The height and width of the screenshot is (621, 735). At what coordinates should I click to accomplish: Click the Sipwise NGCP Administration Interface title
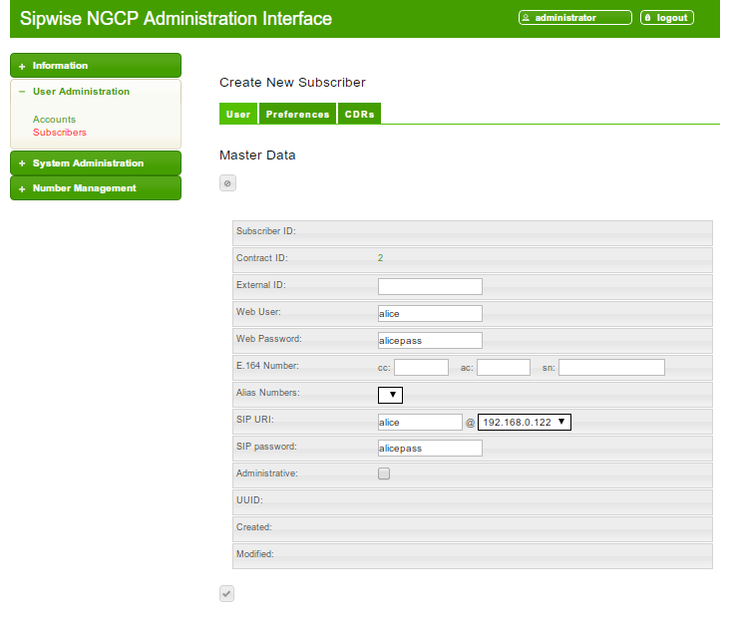click(x=176, y=19)
